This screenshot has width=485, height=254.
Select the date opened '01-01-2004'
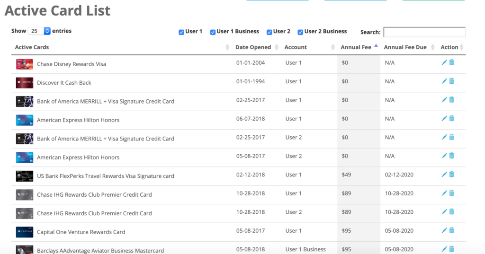(x=251, y=63)
